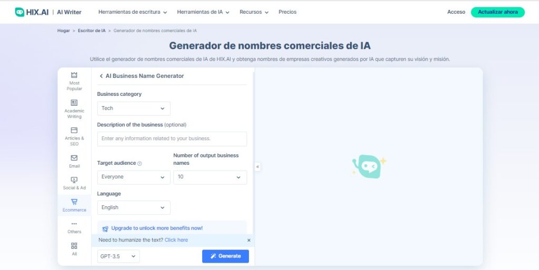Image resolution: width=539 pixels, height=270 pixels.
Task: Select the Academic Writing sidebar icon
Action: point(74,103)
